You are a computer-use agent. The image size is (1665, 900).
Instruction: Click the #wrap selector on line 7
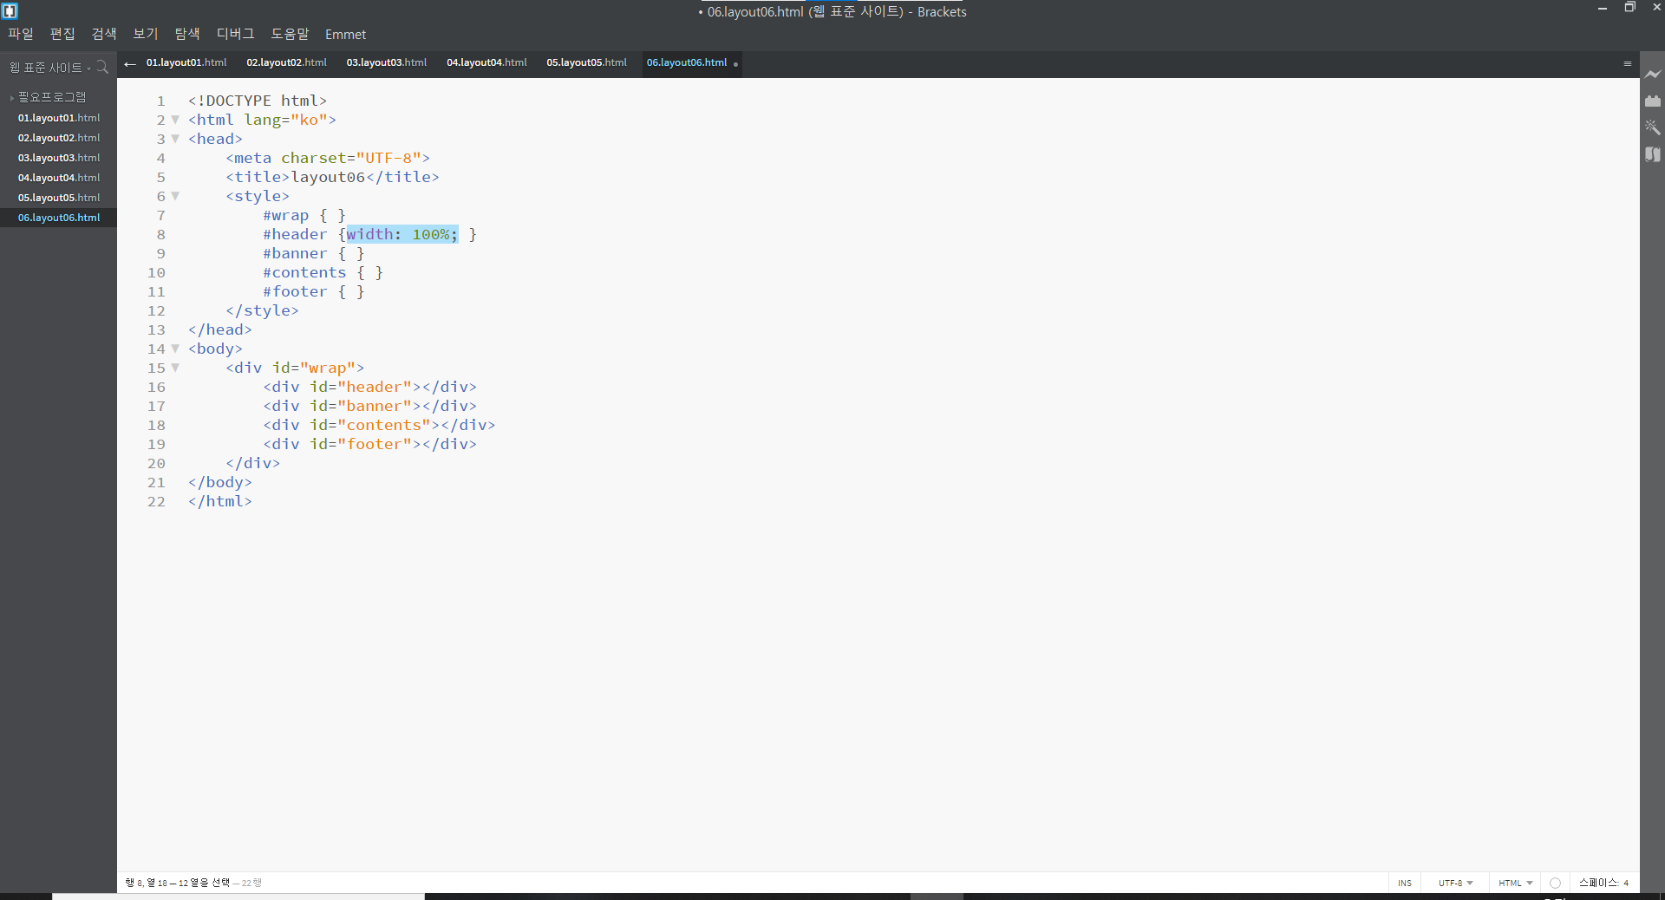coord(286,215)
